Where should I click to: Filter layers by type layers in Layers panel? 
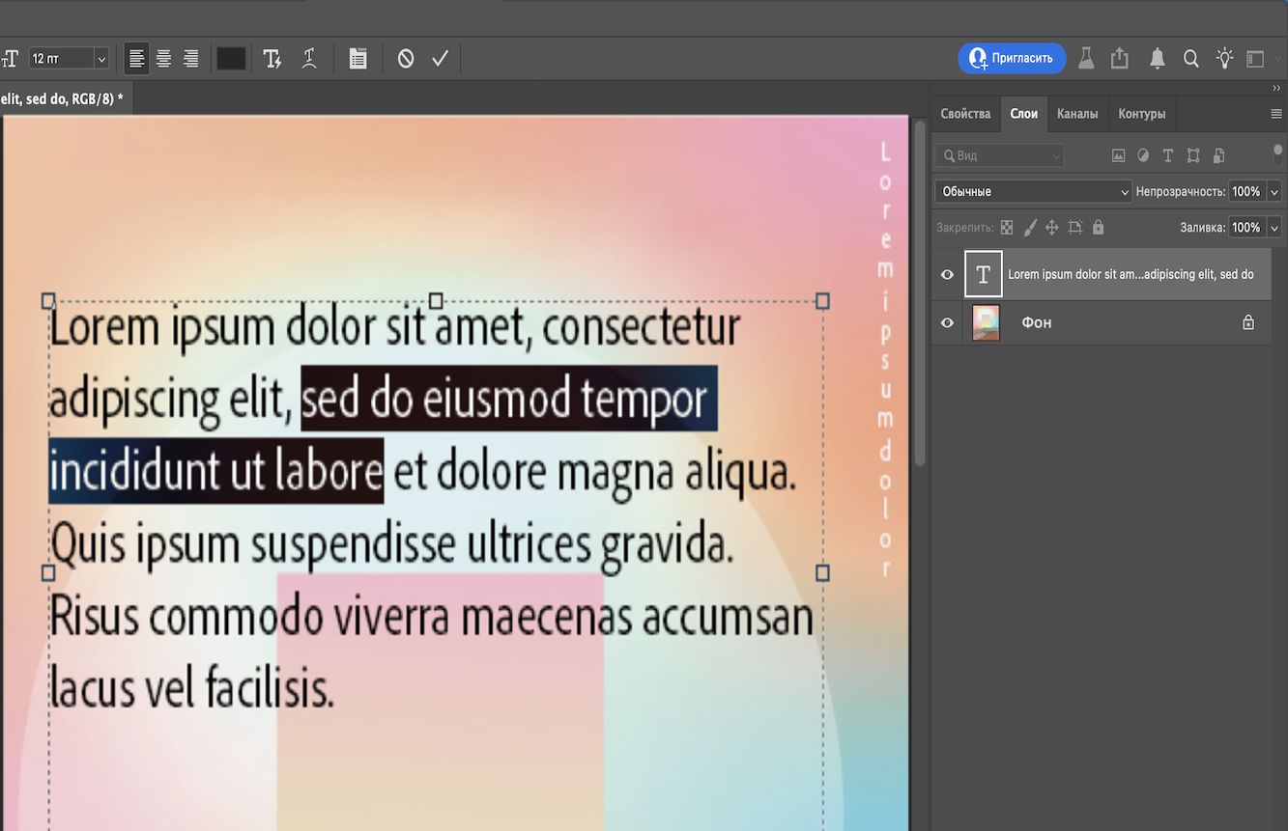[x=1168, y=155]
